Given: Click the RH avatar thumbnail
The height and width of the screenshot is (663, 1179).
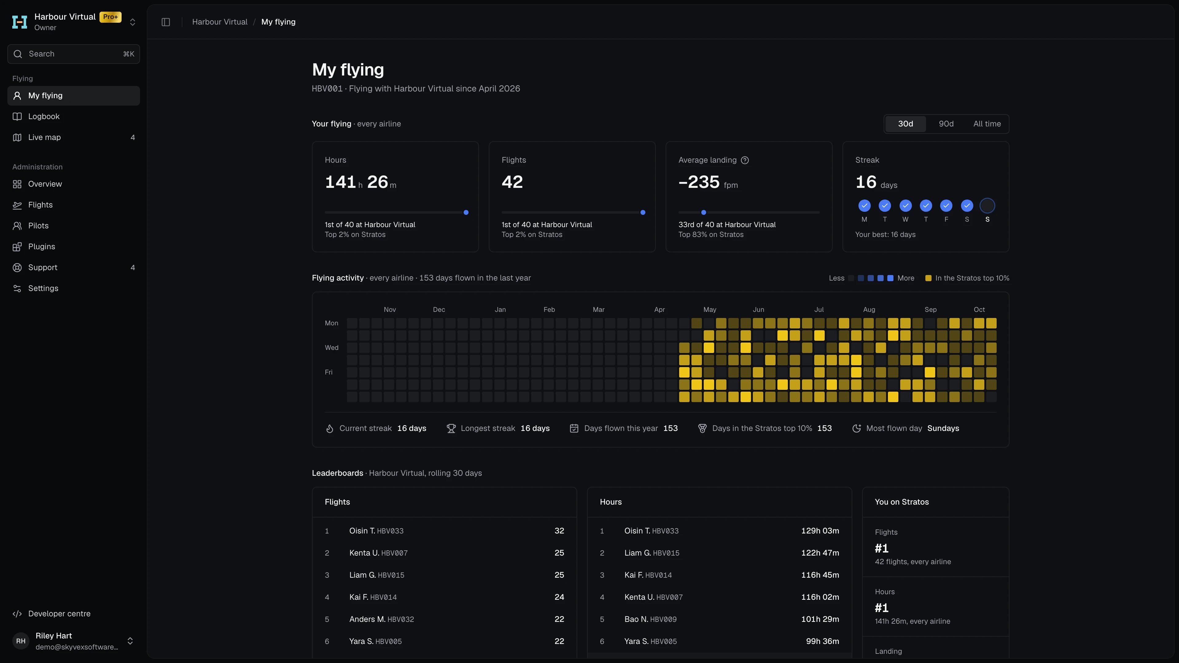Looking at the screenshot, I should [x=21, y=641].
